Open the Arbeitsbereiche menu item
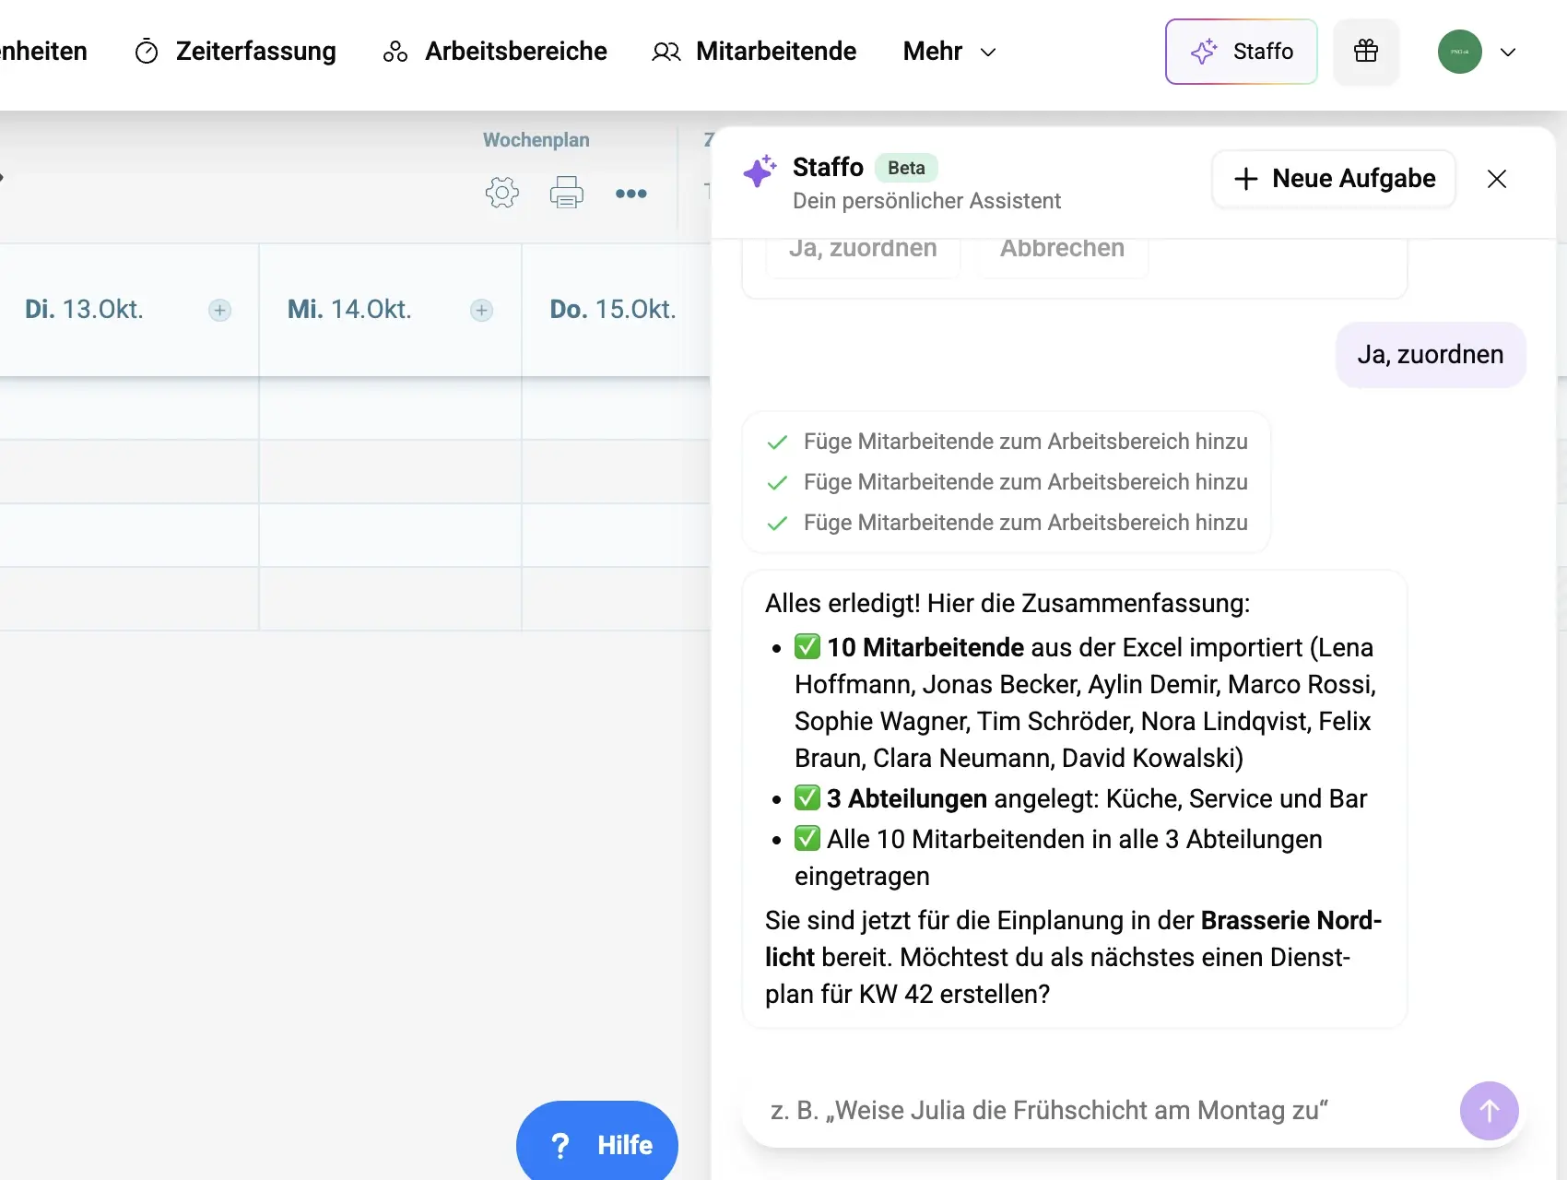Screen dimensions: 1567x1180 [x=495, y=52]
